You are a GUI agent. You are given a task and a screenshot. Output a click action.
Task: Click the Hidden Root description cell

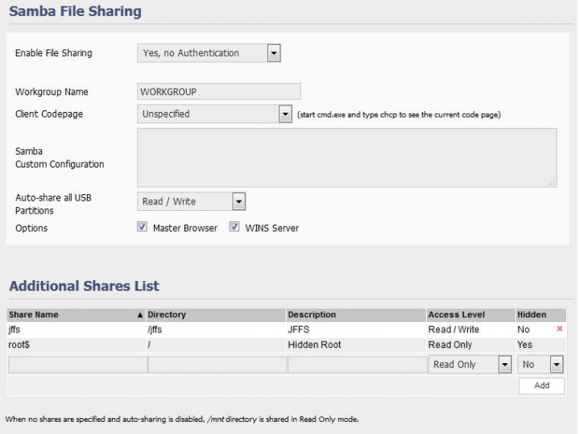tap(356, 345)
